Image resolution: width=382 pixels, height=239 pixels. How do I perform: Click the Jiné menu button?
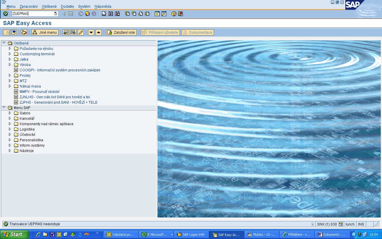45,33
